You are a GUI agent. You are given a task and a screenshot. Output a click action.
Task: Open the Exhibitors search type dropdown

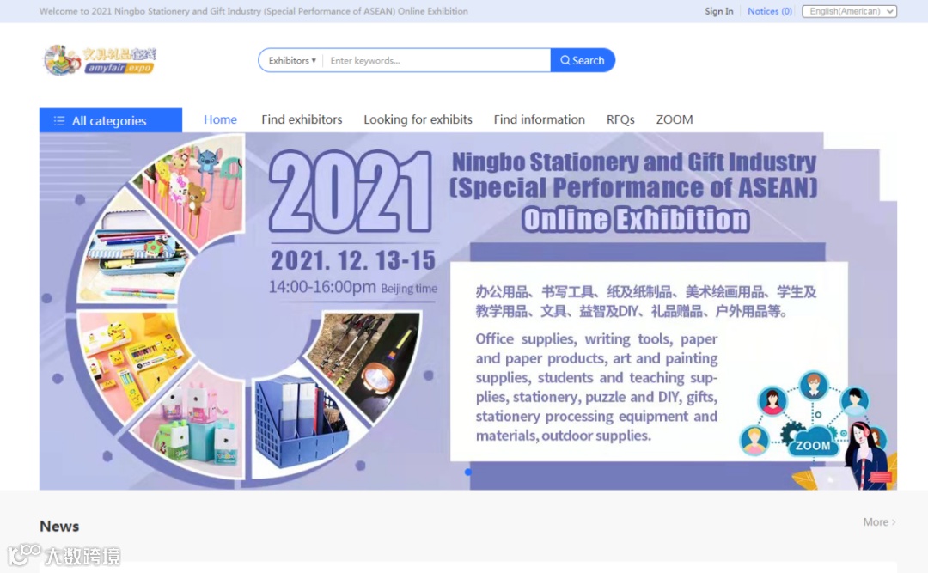(x=292, y=60)
